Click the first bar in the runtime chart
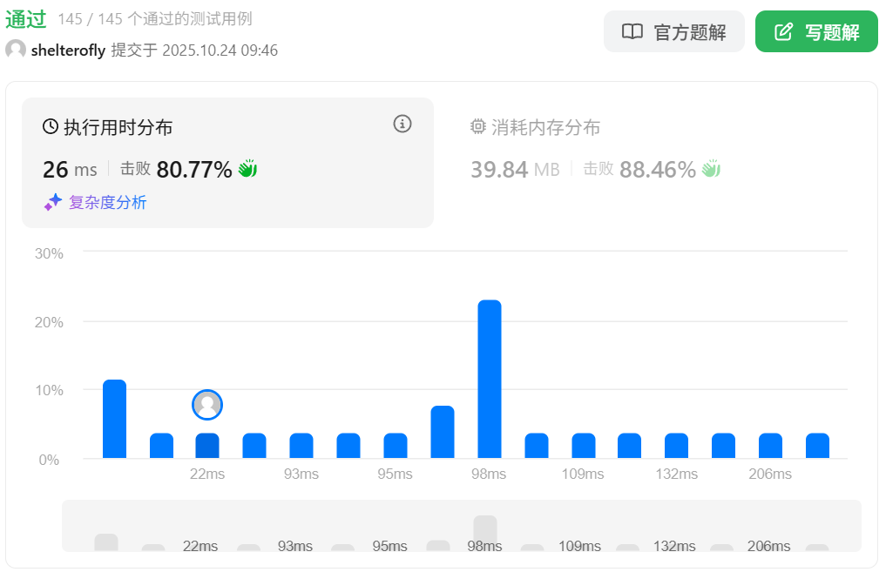 (x=114, y=419)
